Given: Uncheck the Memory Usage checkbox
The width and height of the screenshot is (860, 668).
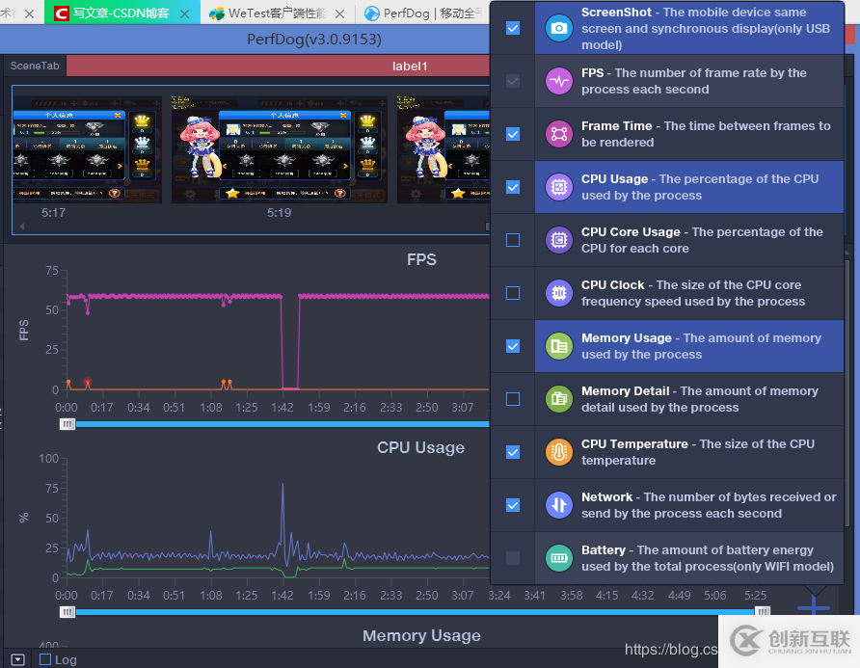Looking at the screenshot, I should pos(513,346).
